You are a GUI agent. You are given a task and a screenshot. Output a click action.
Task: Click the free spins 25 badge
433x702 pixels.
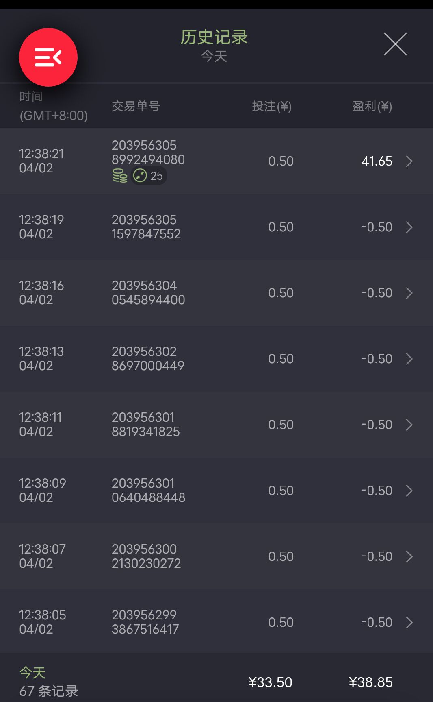pos(149,176)
